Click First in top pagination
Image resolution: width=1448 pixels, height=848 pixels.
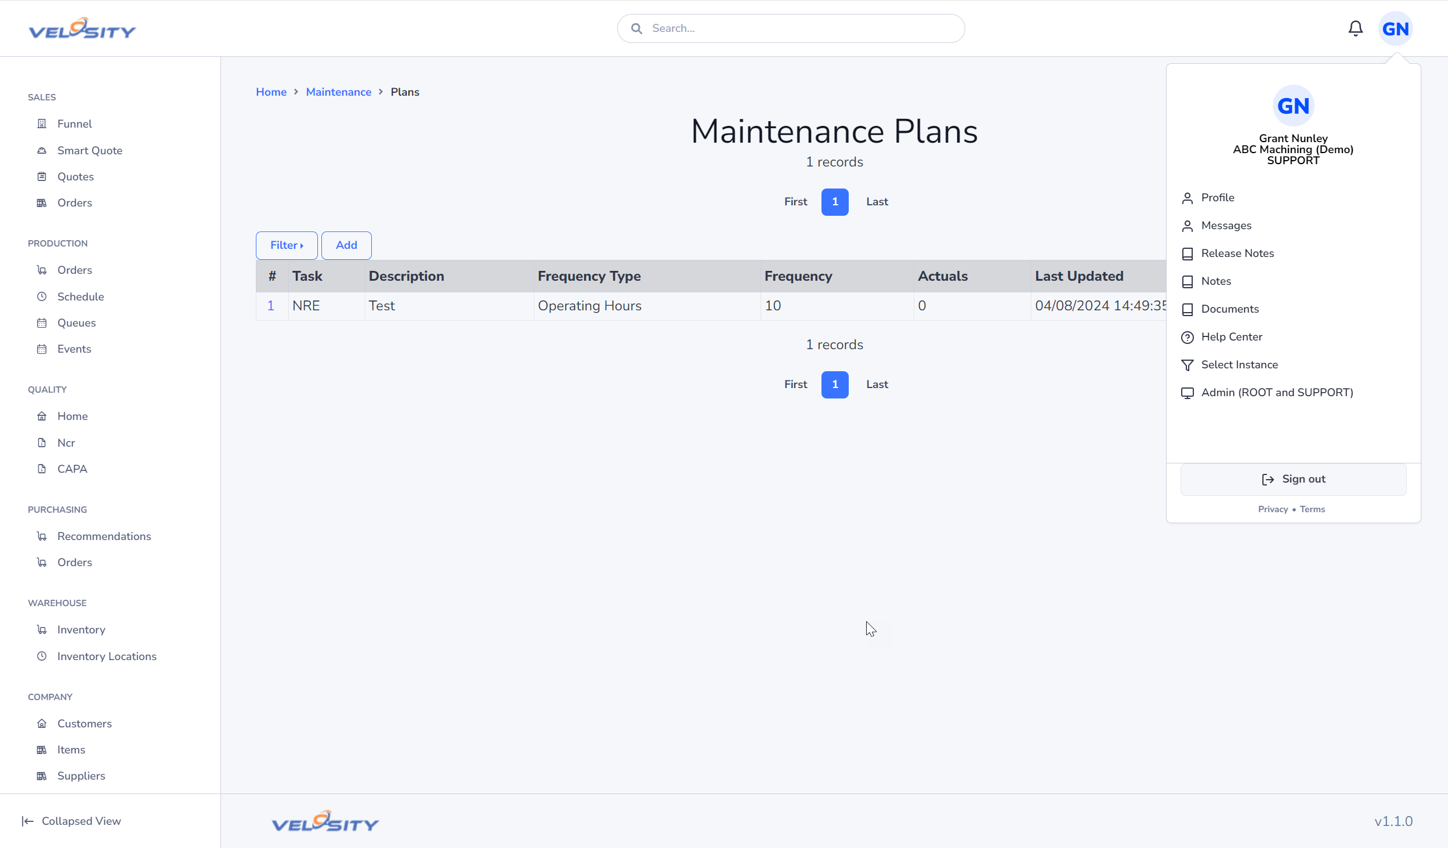pyautogui.click(x=795, y=201)
